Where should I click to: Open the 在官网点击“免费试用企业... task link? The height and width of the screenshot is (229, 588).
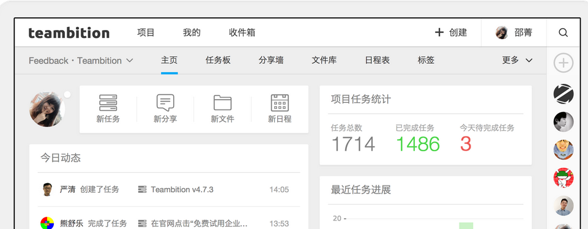(199, 223)
